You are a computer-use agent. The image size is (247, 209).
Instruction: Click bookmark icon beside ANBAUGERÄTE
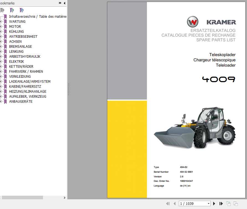(x=5, y=101)
